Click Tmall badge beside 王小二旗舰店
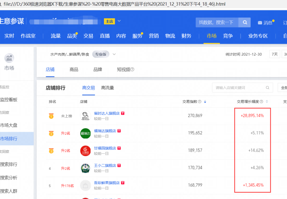 [119, 166]
